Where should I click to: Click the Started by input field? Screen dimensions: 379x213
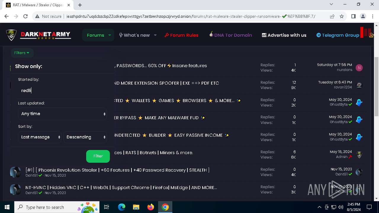[x=62, y=91]
